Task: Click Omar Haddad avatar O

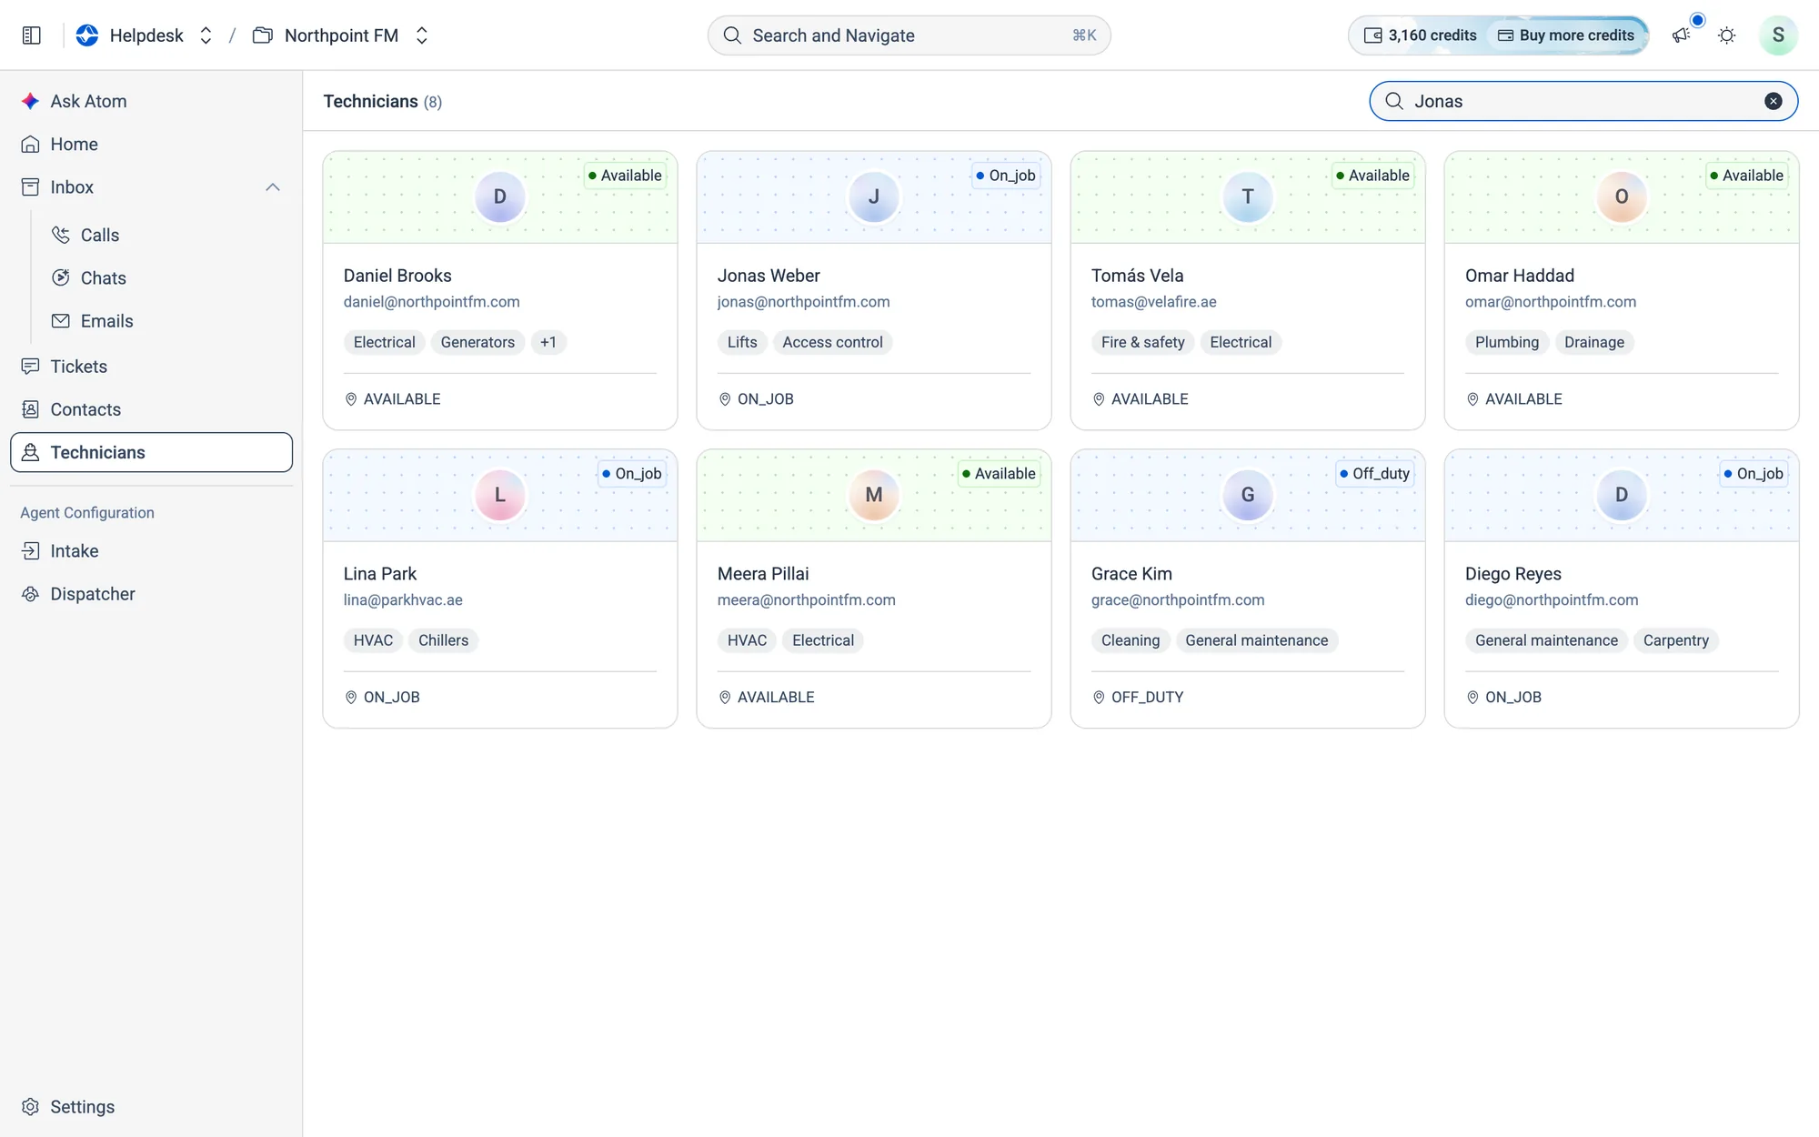Action: point(1621,196)
